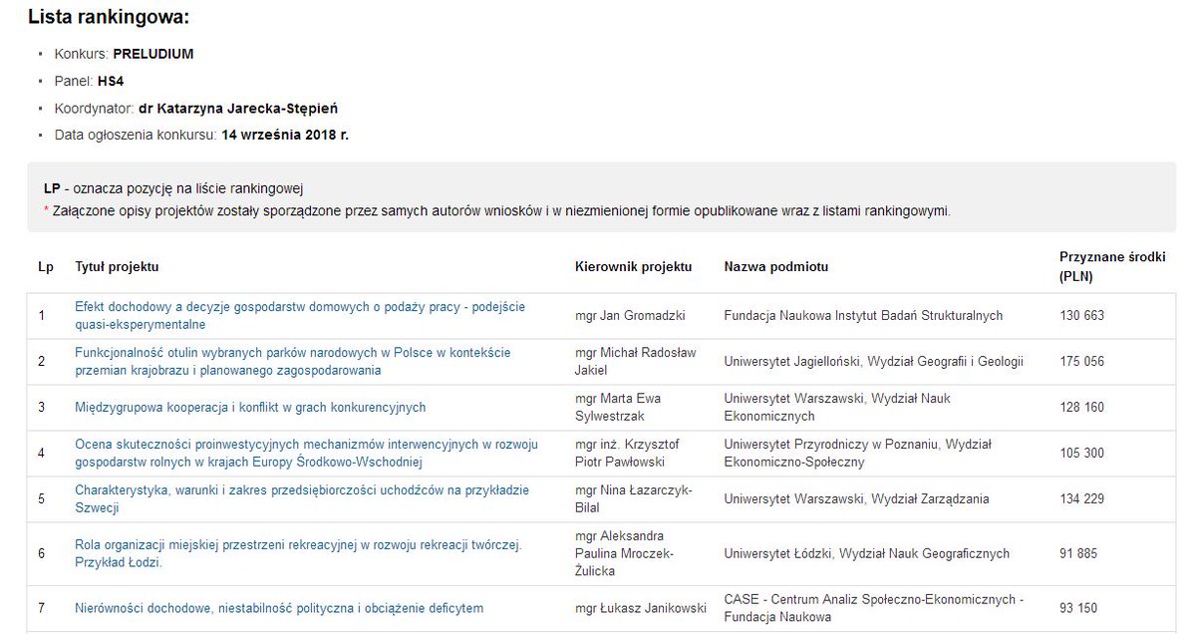Select project leader 'mgr Jan Gromadzki'
Screen dimensions: 1196x634
(630, 315)
